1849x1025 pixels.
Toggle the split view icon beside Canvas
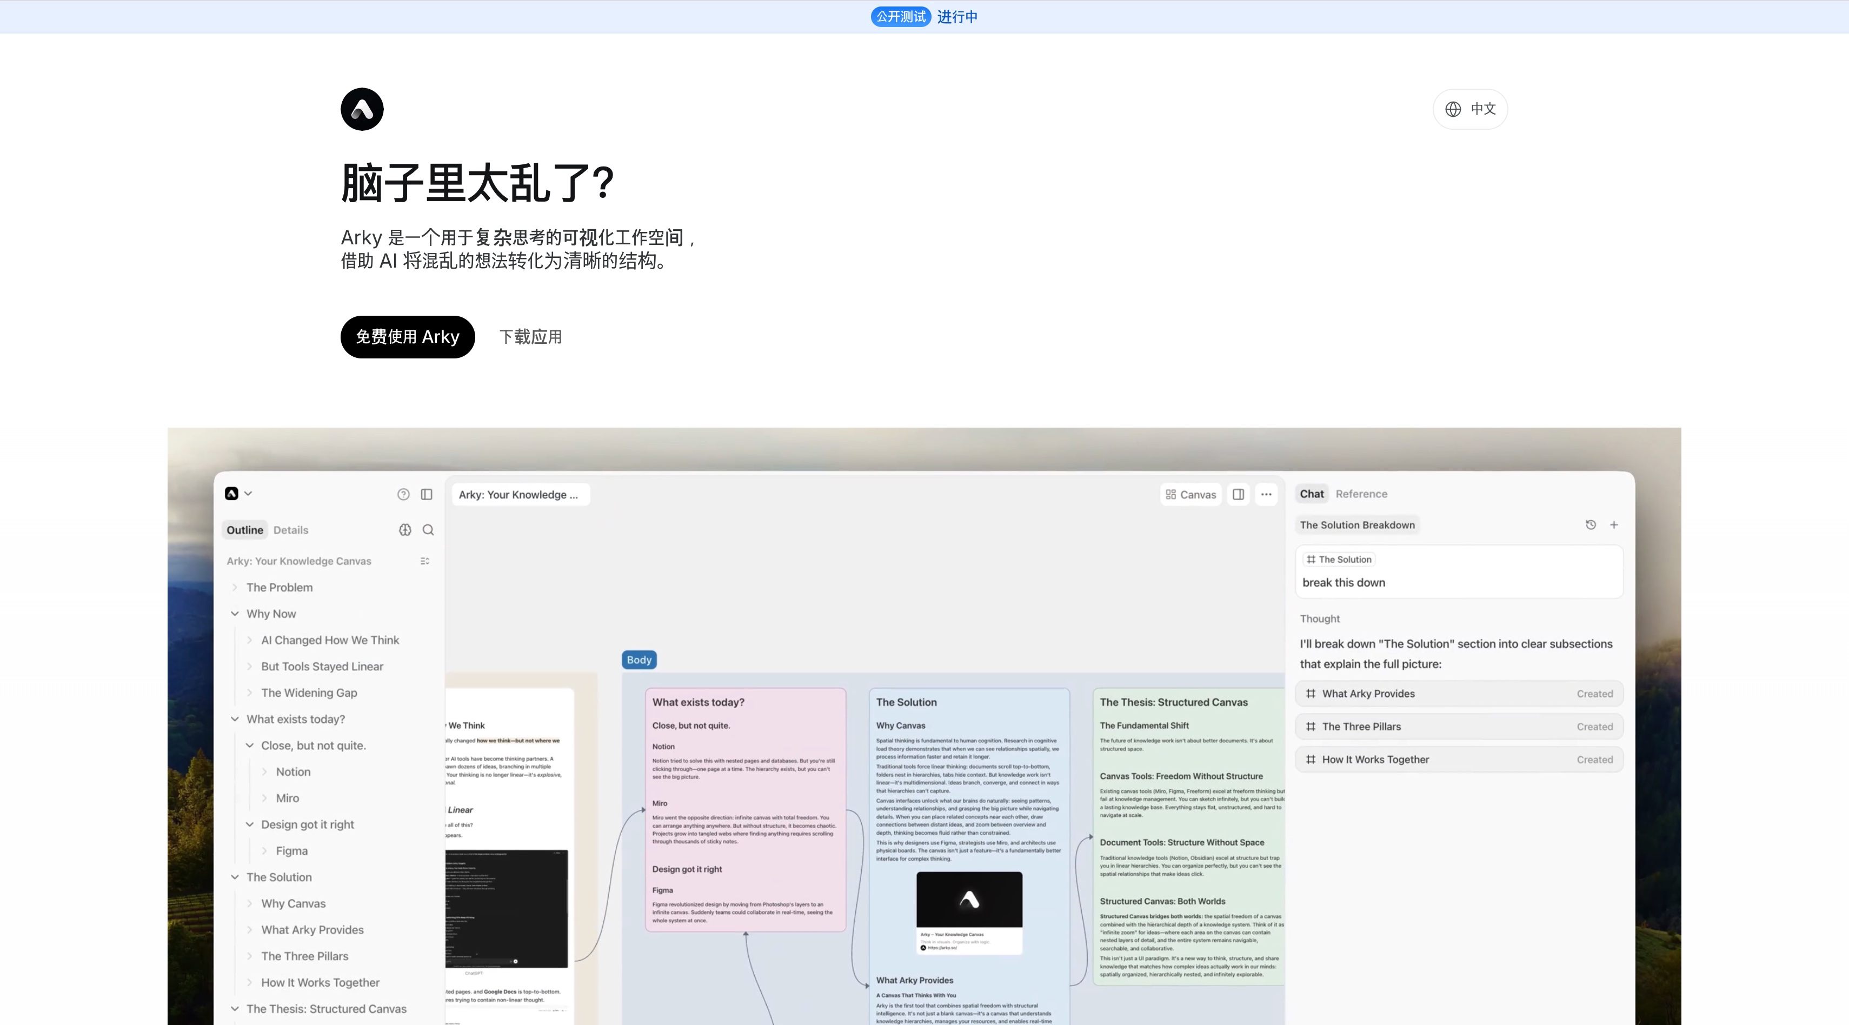[x=1238, y=495]
